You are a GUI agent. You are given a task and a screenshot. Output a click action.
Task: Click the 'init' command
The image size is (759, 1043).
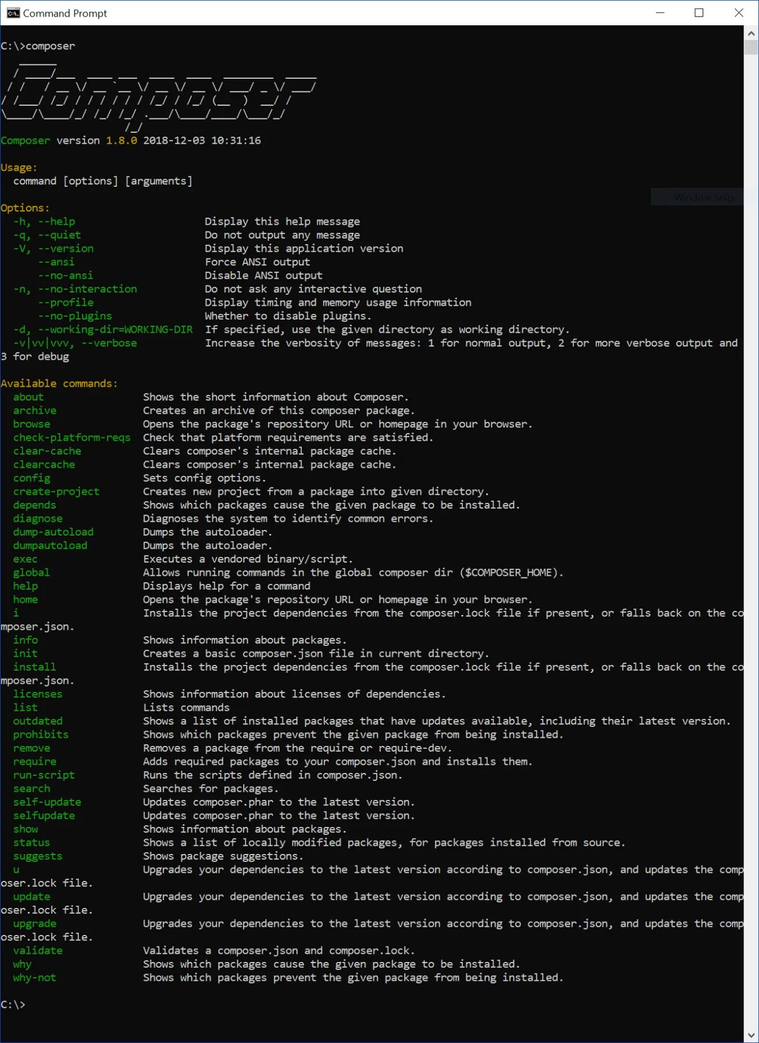(25, 653)
